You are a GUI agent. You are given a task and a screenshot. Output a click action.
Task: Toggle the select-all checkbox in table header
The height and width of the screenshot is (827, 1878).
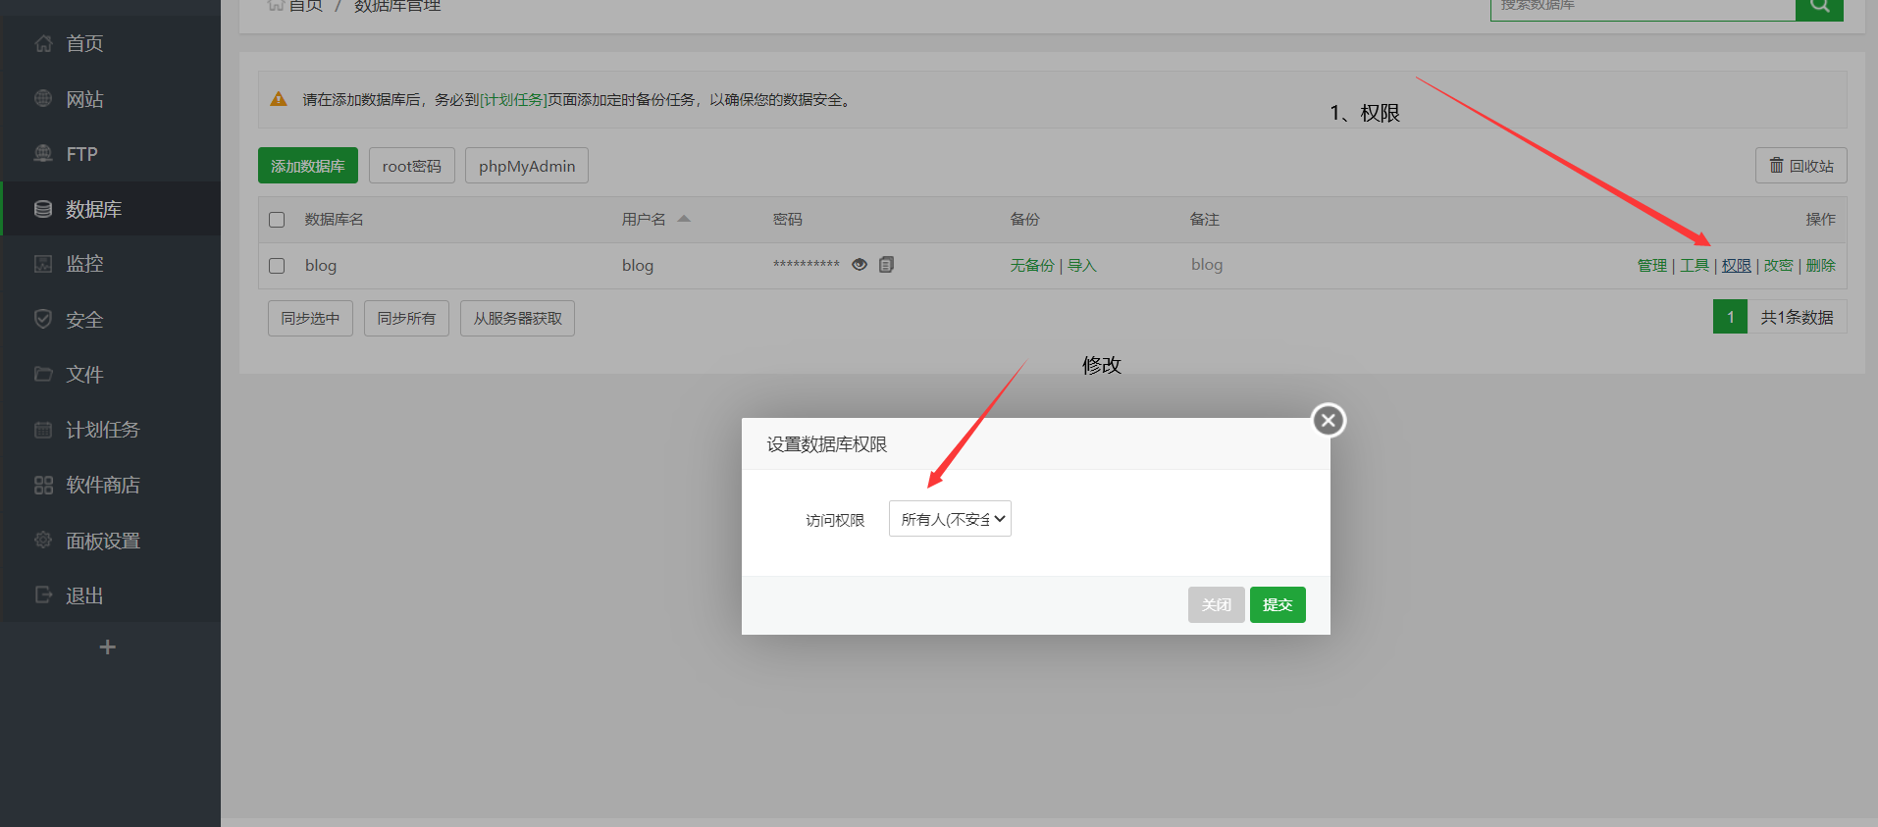(x=277, y=220)
